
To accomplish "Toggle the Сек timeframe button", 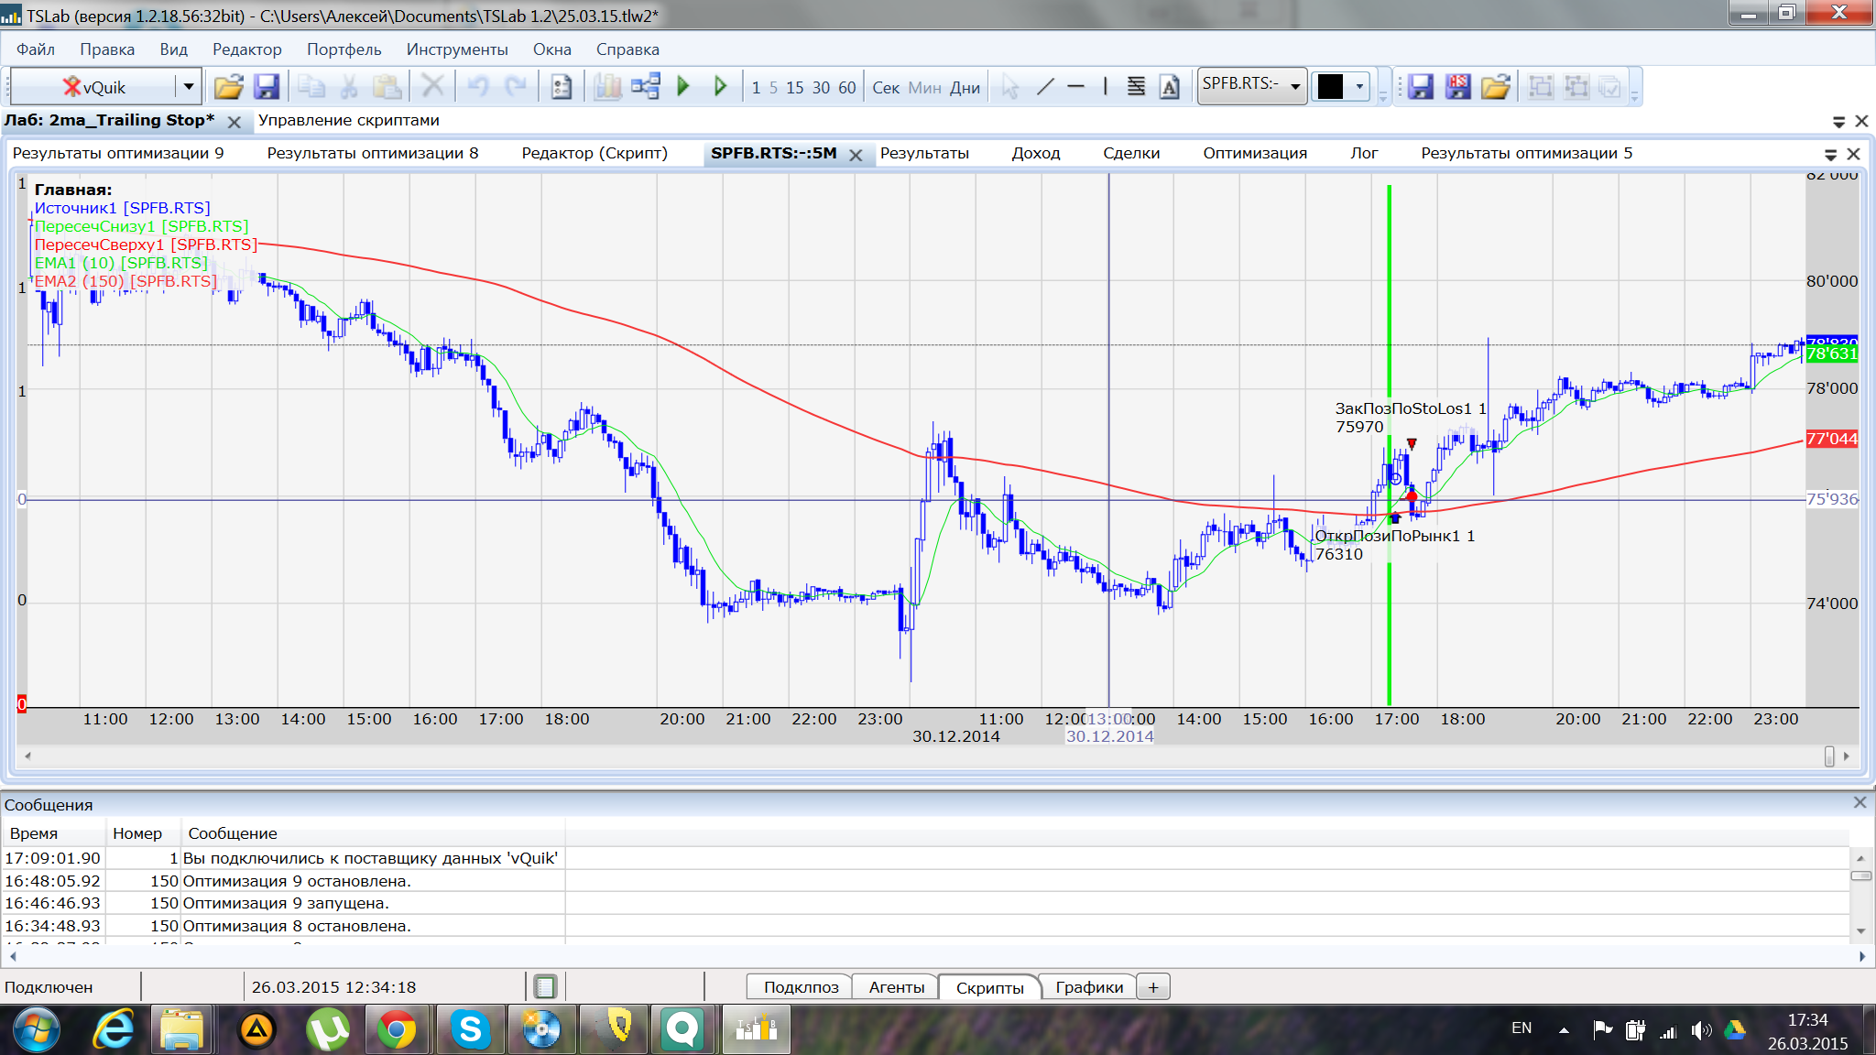I will tap(885, 88).
